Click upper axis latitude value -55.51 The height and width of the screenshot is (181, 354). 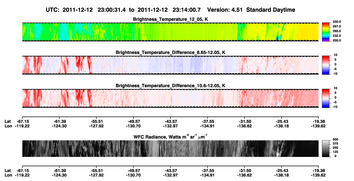(96, 121)
